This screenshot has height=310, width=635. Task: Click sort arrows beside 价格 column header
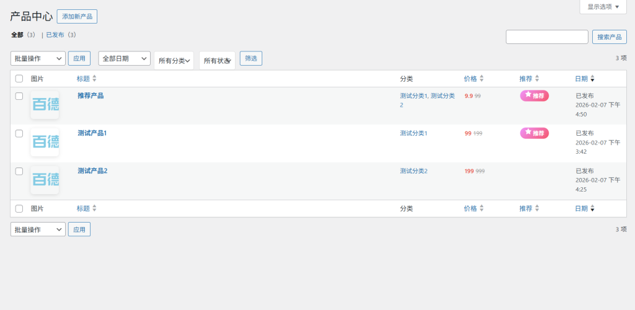click(x=481, y=79)
